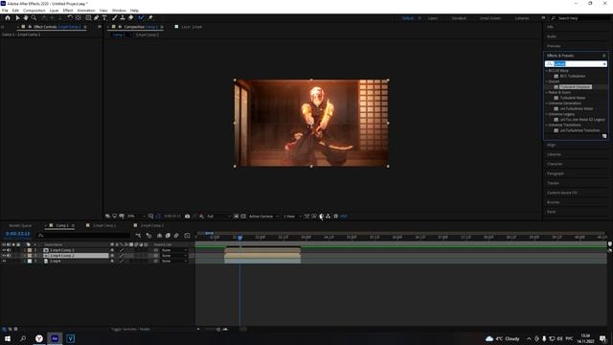
Task: Hide the 1.mp4 Comp 3 layer eye
Action: pos(4,250)
